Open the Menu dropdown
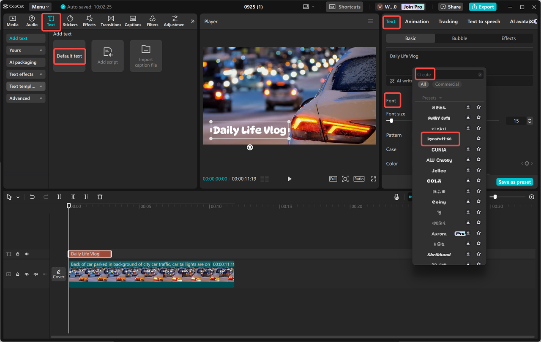Viewport: 541px width, 342px height. tap(40, 6)
